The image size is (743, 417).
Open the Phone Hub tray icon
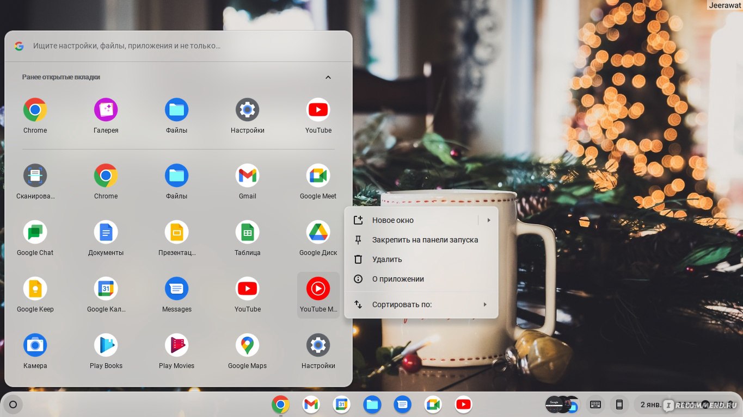[x=619, y=404]
